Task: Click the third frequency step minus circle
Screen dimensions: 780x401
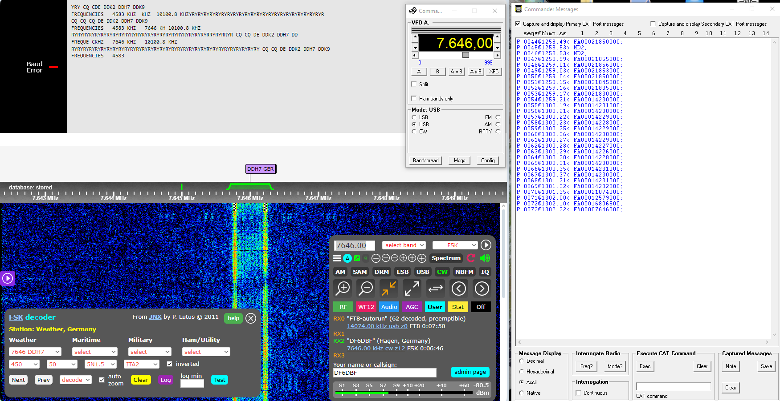Action: (x=395, y=258)
